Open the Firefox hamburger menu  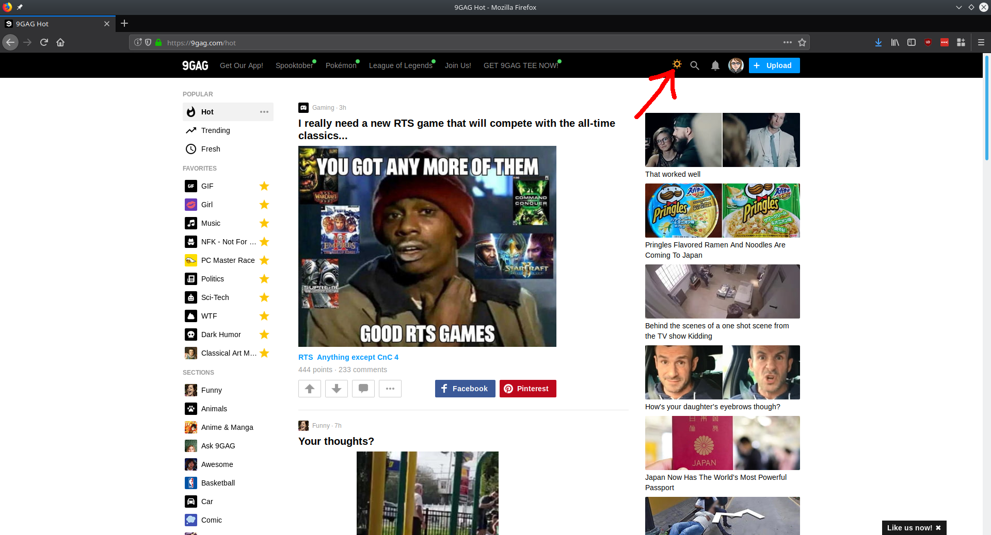click(981, 42)
